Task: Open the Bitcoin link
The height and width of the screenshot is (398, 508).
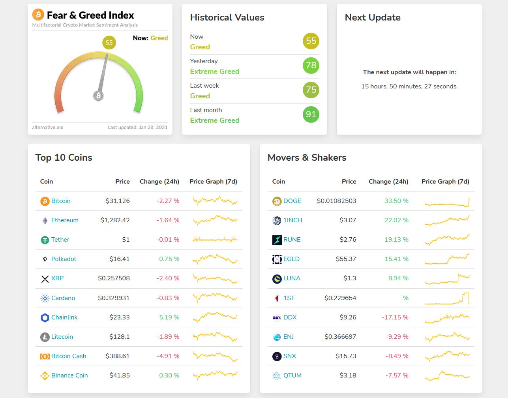Action: click(61, 201)
